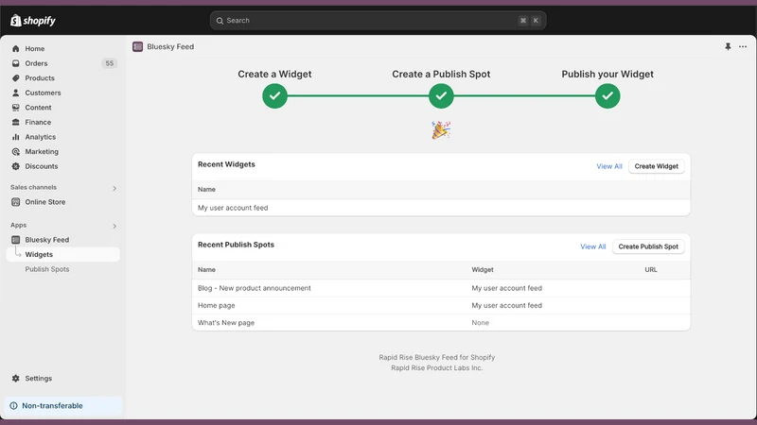This screenshot has height=425, width=757.
Task: Open 'Blog - New product announcement' row
Action: coord(441,288)
